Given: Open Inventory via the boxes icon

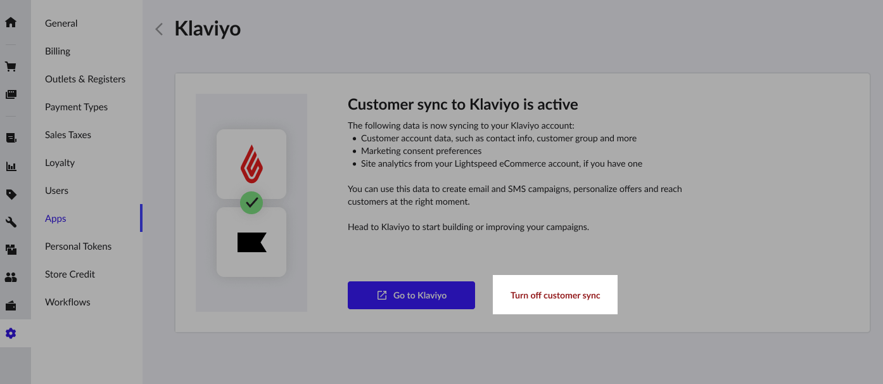Looking at the screenshot, I should [x=10, y=250].
